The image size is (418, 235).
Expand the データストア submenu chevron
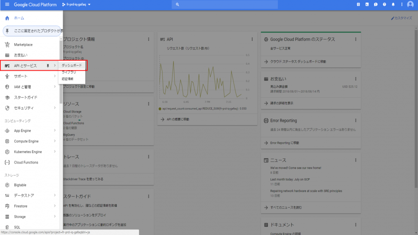[x=55, y=195]
